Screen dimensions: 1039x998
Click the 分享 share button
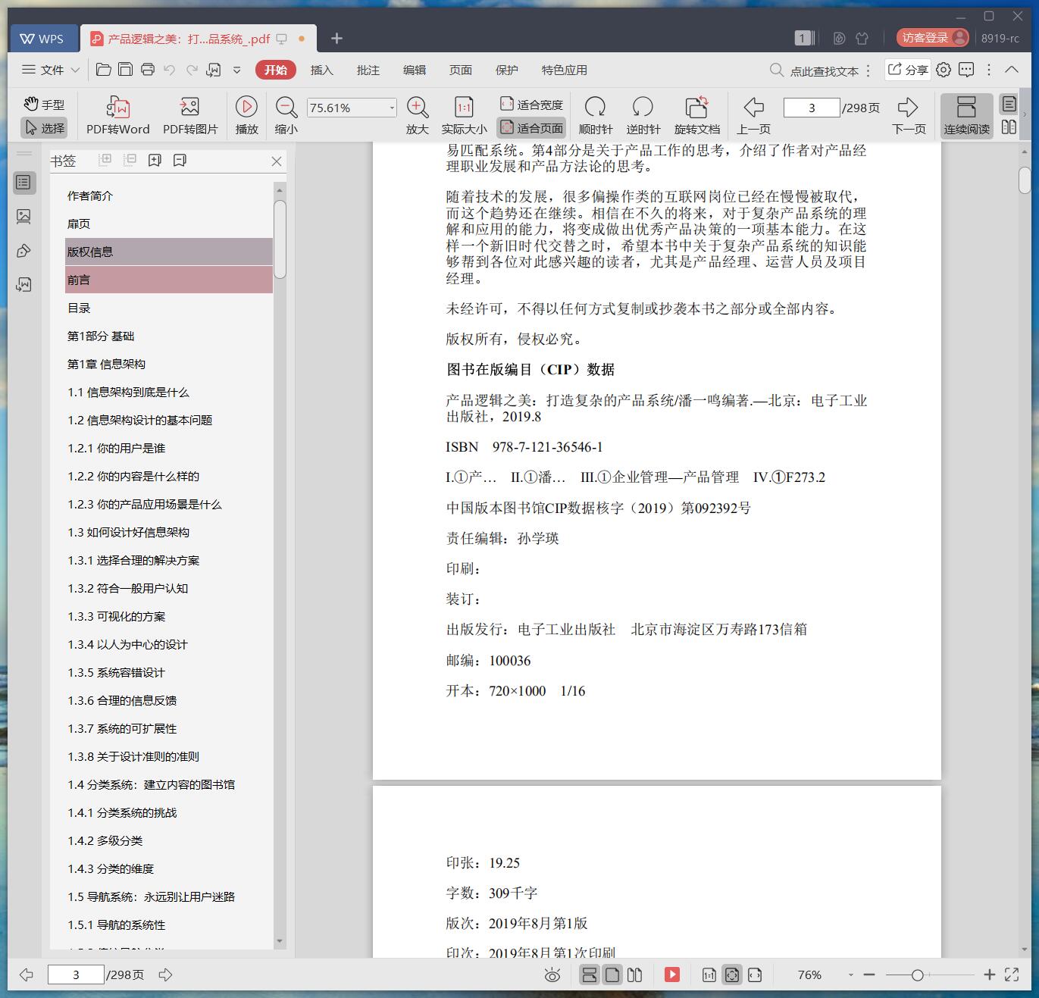(x=908, y=70)
